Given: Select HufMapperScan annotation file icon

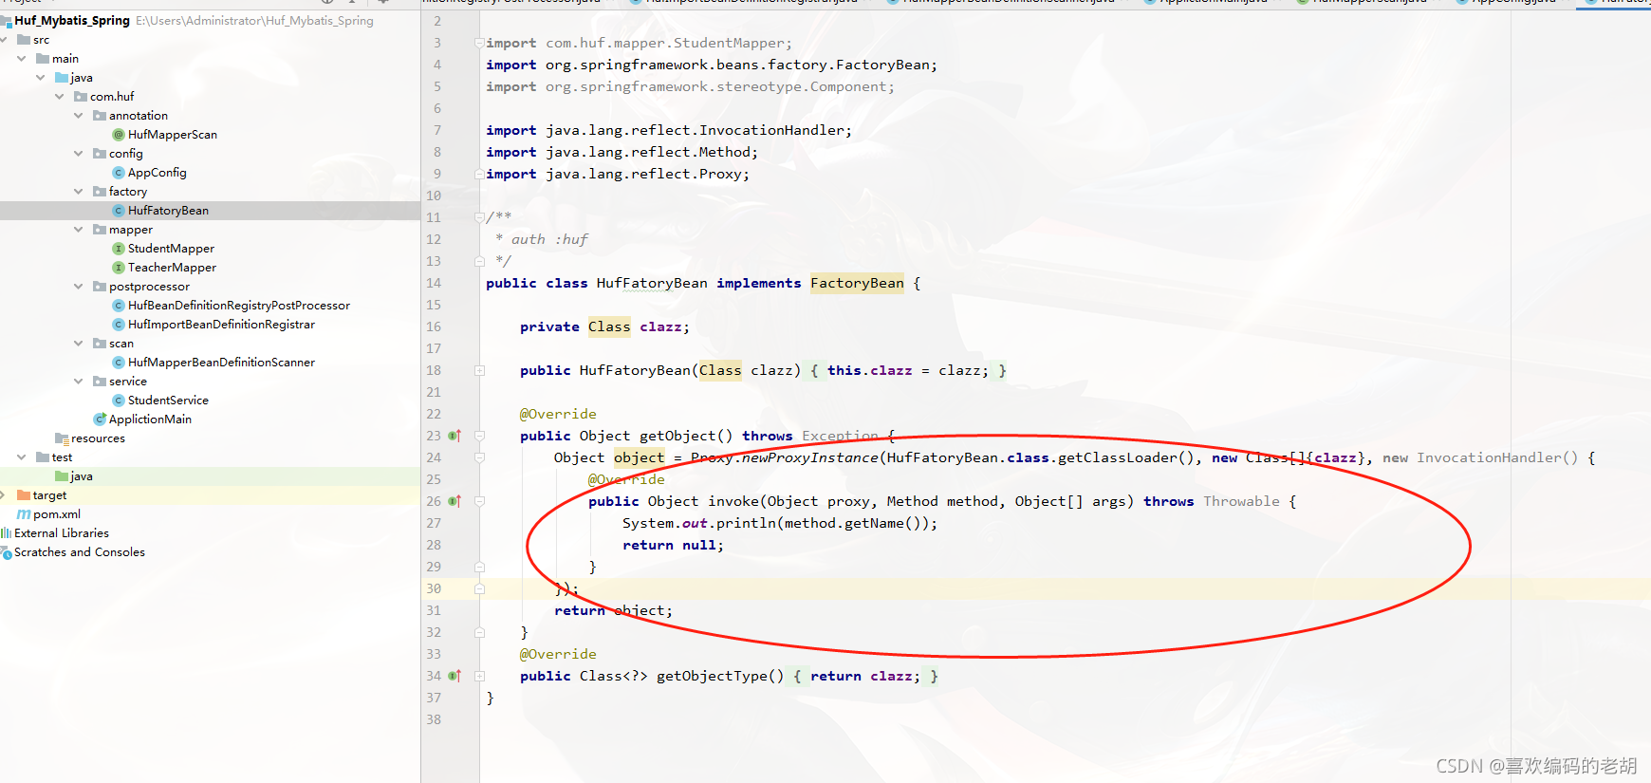Looking at the screenshot, I should [x=119, y=135].
